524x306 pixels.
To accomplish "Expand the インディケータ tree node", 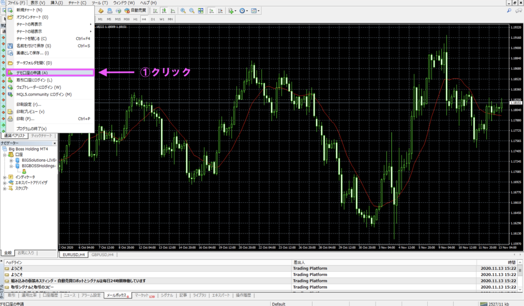I will pos(5,177).
